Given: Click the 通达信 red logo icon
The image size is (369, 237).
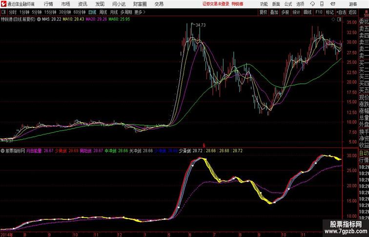Looking at the screenshot, I should click(3, 4).
